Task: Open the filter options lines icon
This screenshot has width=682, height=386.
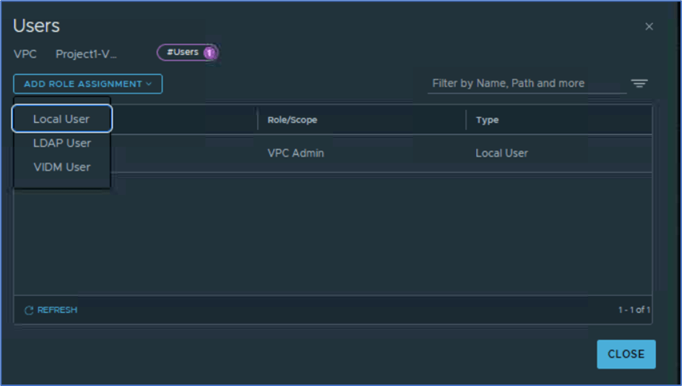Action: tap(639, 84)
